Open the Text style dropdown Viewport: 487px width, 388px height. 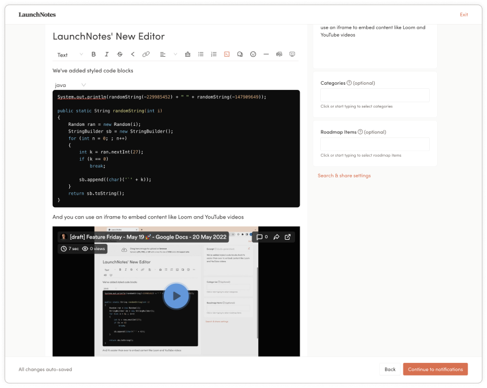70,54
